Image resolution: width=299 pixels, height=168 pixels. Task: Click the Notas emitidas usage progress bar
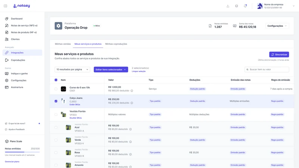coord(22,152)
